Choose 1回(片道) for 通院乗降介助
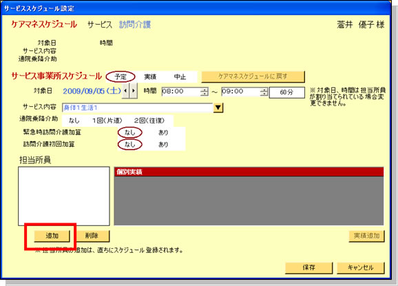 (x=107, y=121)
